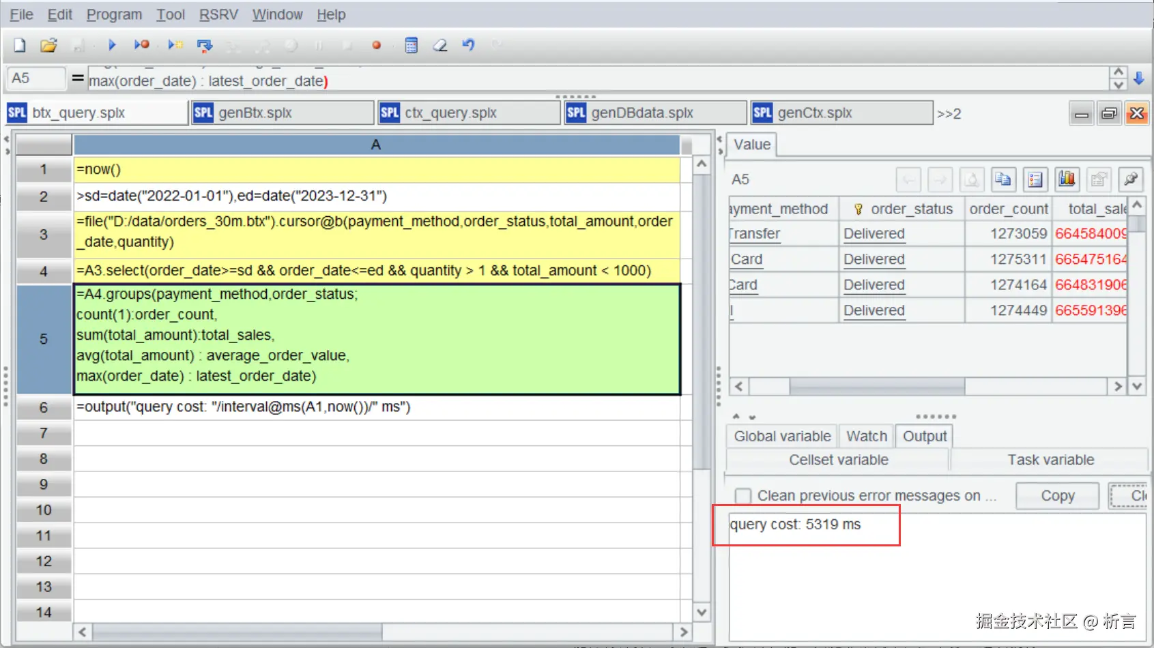Click the pushpin icon in Value panel
This screenshot has height=648, width=1154.
(x=1131, y=179)
